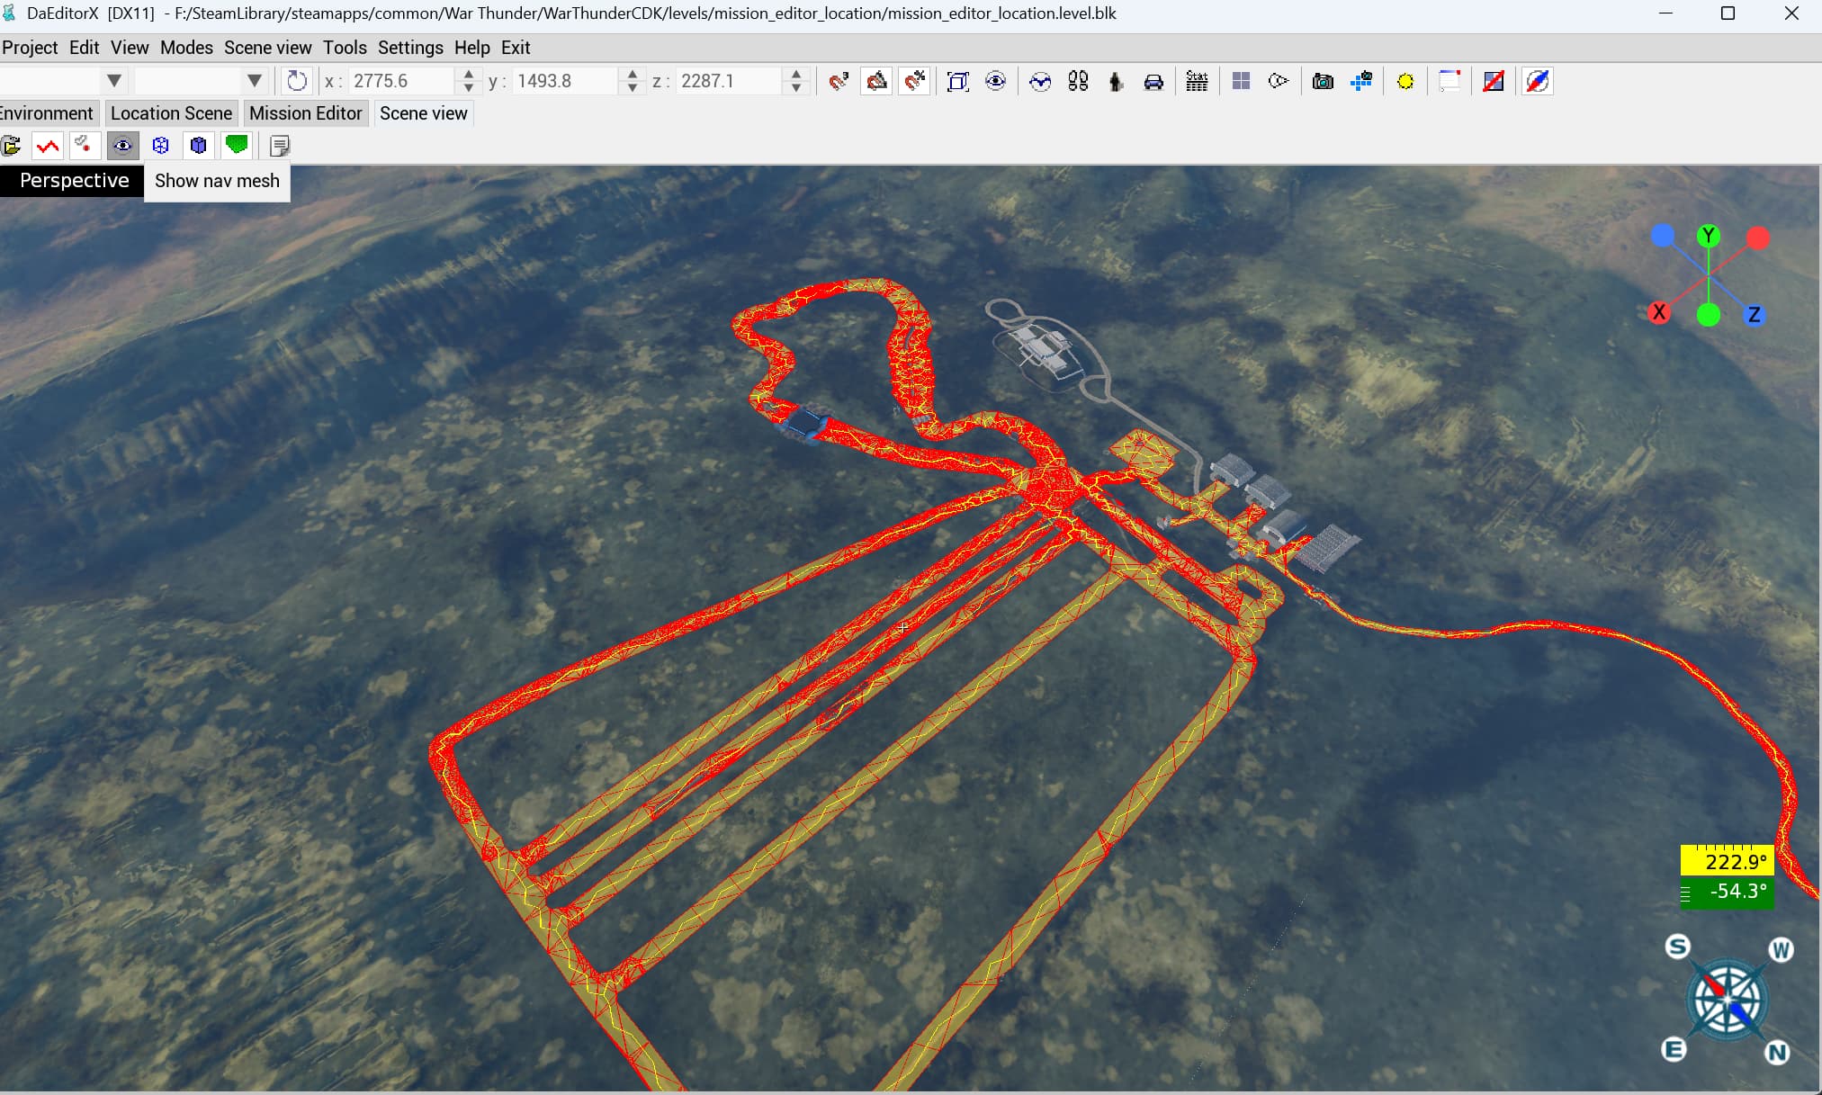Click the zoom-to-box cube icon
This screenshot has height=1095, width=1822.
pos(957,82)
